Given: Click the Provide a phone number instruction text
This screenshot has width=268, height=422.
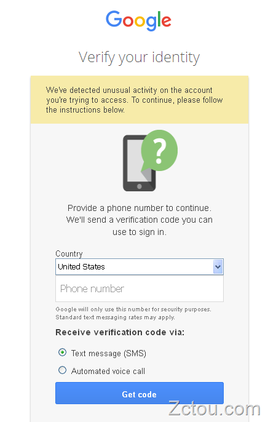Looking at the screenshot, I should 140,220.
